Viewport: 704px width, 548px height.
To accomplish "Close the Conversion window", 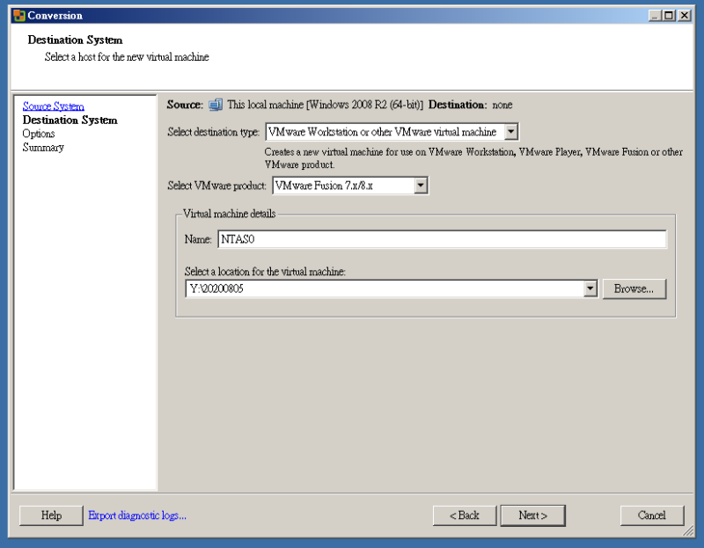I will tap(685, 16).
